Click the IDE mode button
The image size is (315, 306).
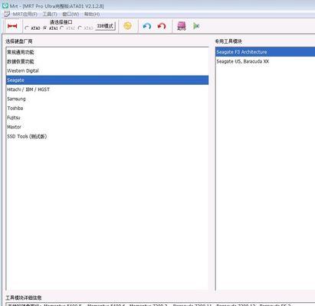pos(105,26)
